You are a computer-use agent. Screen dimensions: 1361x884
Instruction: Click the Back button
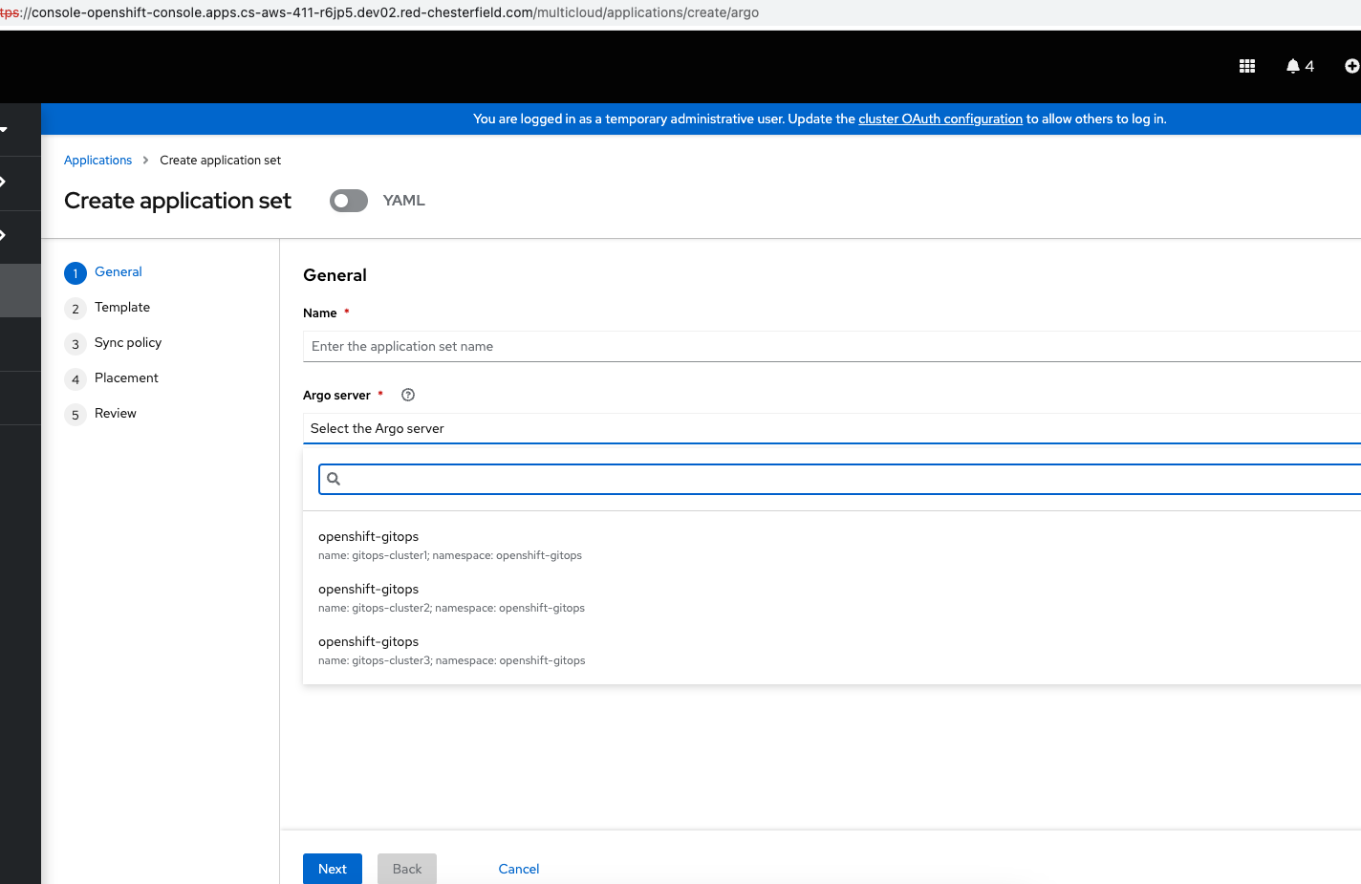click(407, 869)
